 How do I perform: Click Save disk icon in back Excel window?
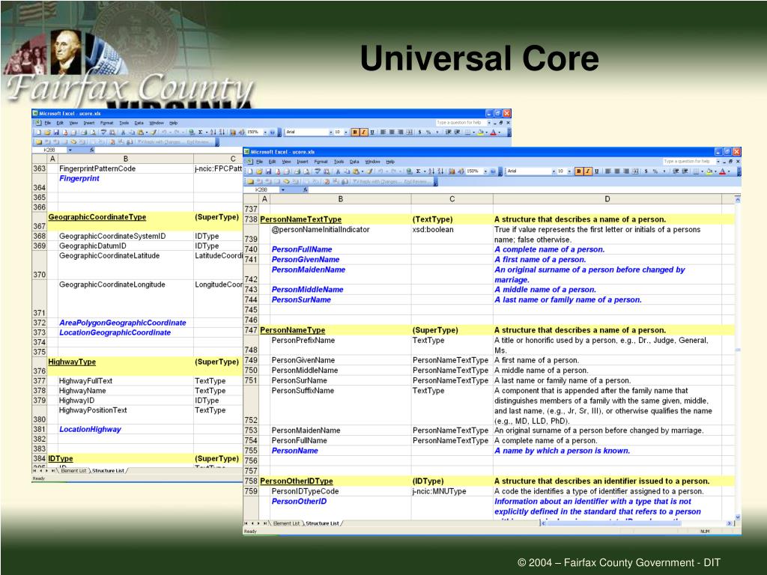[x=56, y=132]
